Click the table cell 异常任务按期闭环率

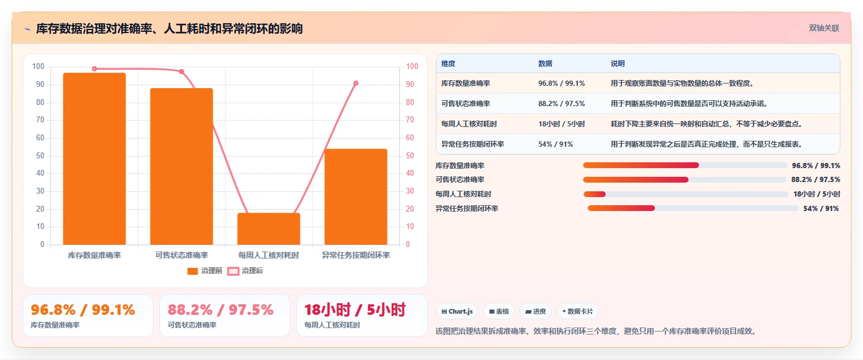coord(472,144)
